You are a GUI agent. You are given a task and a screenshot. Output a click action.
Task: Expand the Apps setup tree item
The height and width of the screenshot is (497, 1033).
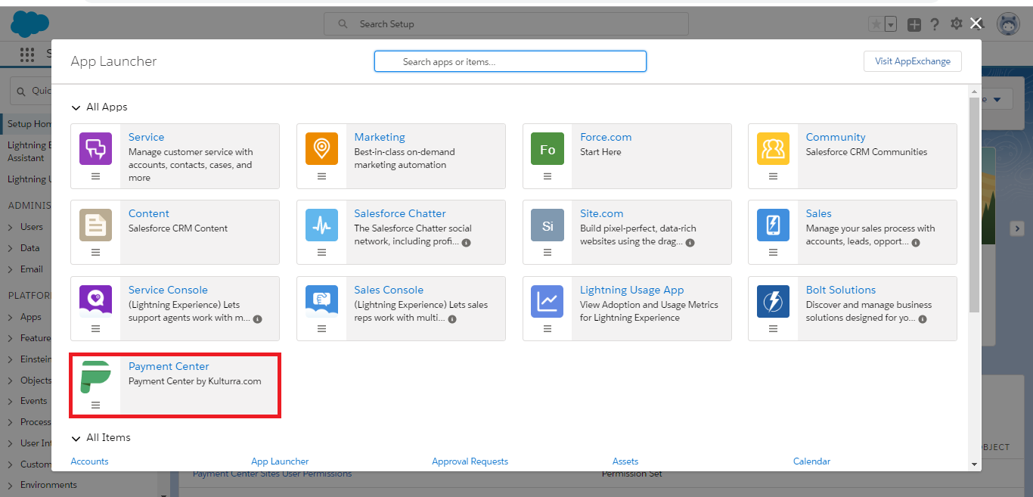click(x=11, y=318)
